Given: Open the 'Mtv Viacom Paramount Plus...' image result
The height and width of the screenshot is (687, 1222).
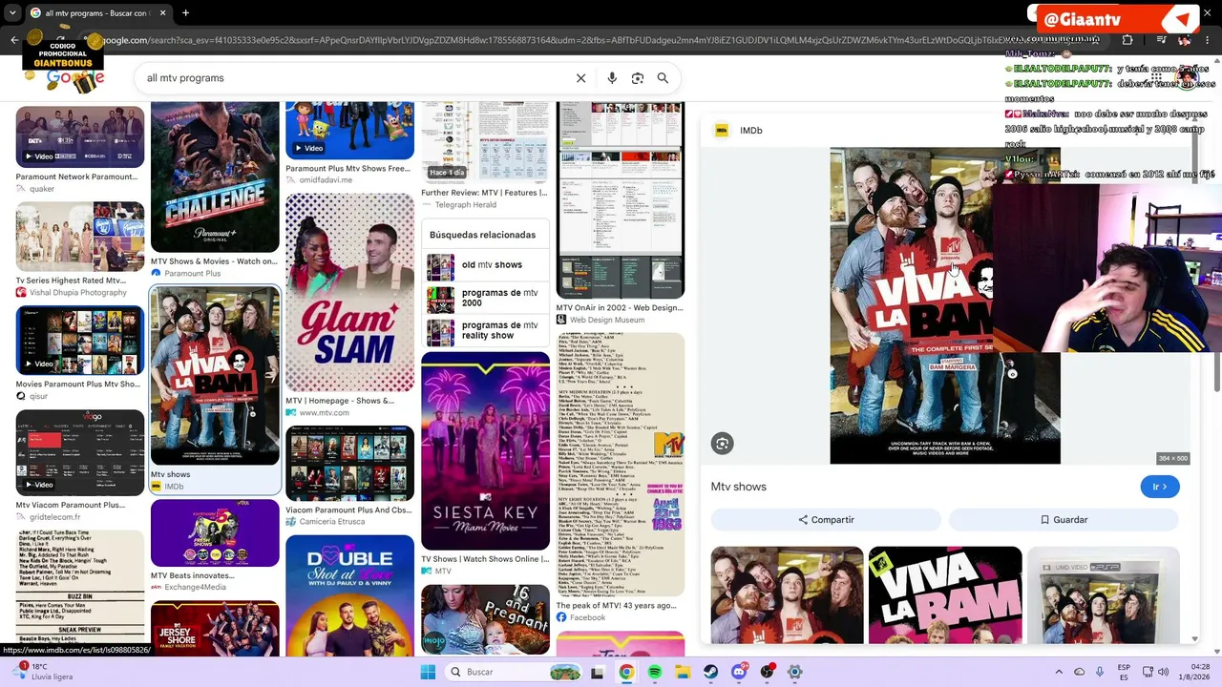Looking at the screenshot, I should [80, 453].
